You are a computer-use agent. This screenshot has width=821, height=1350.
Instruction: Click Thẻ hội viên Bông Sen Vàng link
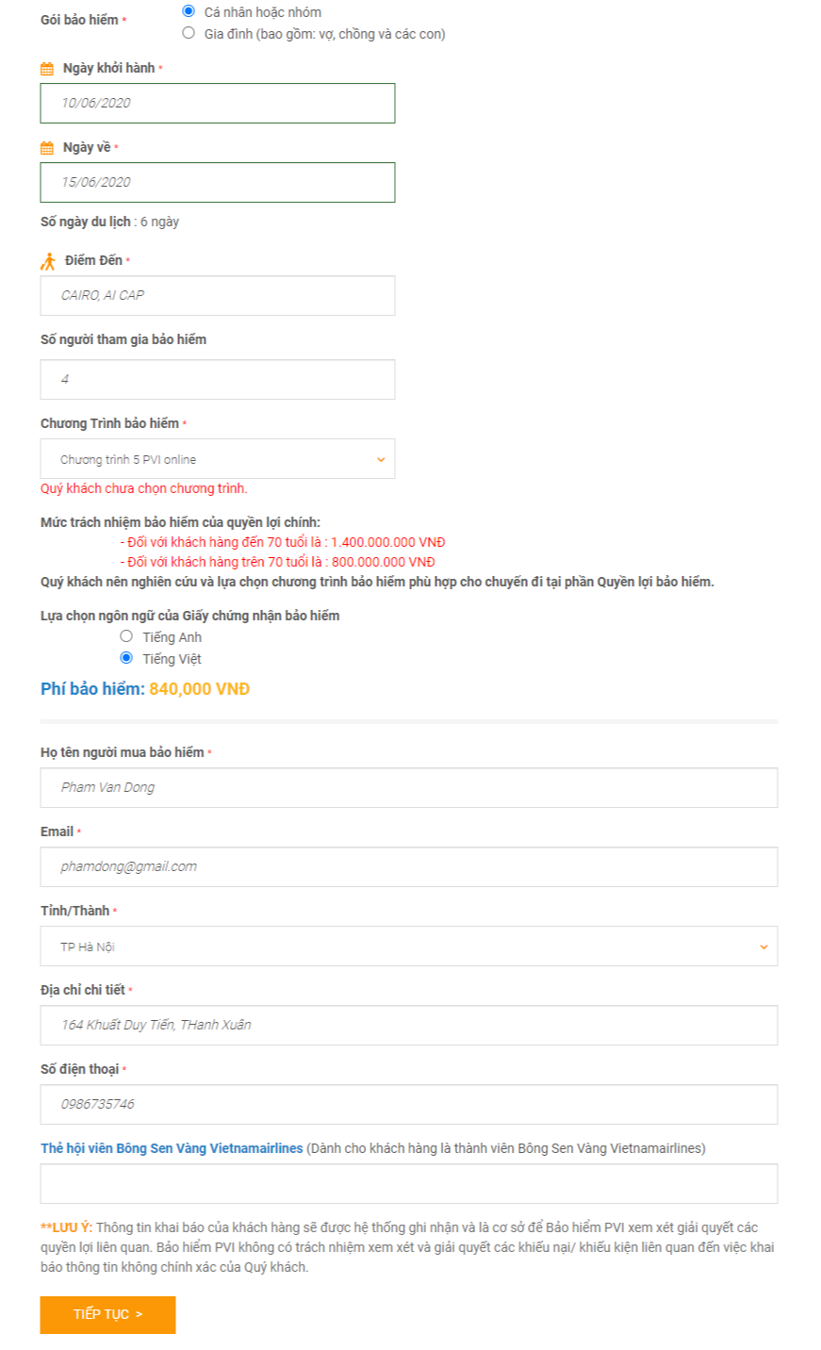point(172,1148)
